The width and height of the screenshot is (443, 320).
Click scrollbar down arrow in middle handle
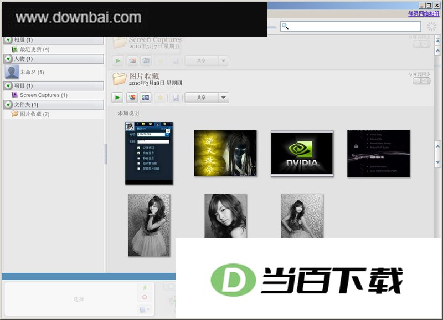click(438, 162)
